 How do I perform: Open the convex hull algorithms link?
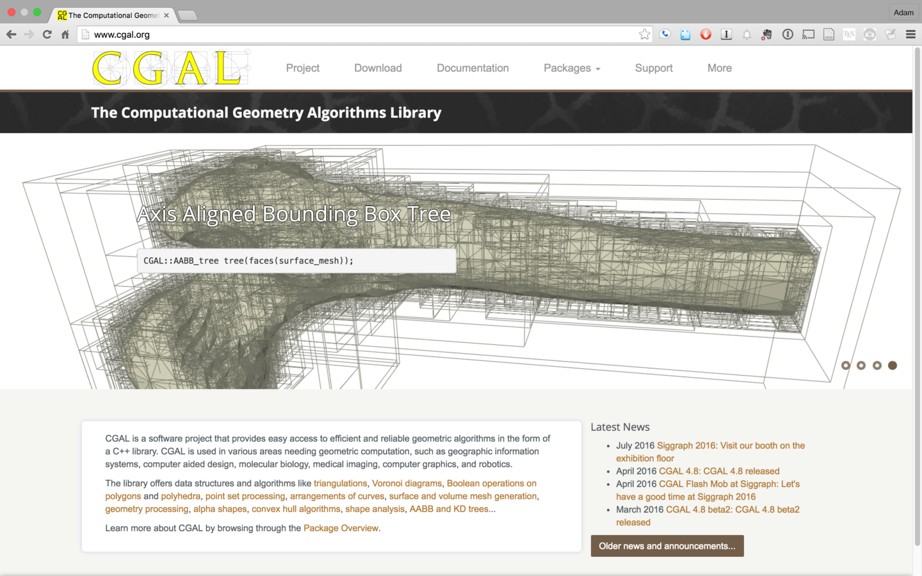pyautogui.click(x=296, y=509)
